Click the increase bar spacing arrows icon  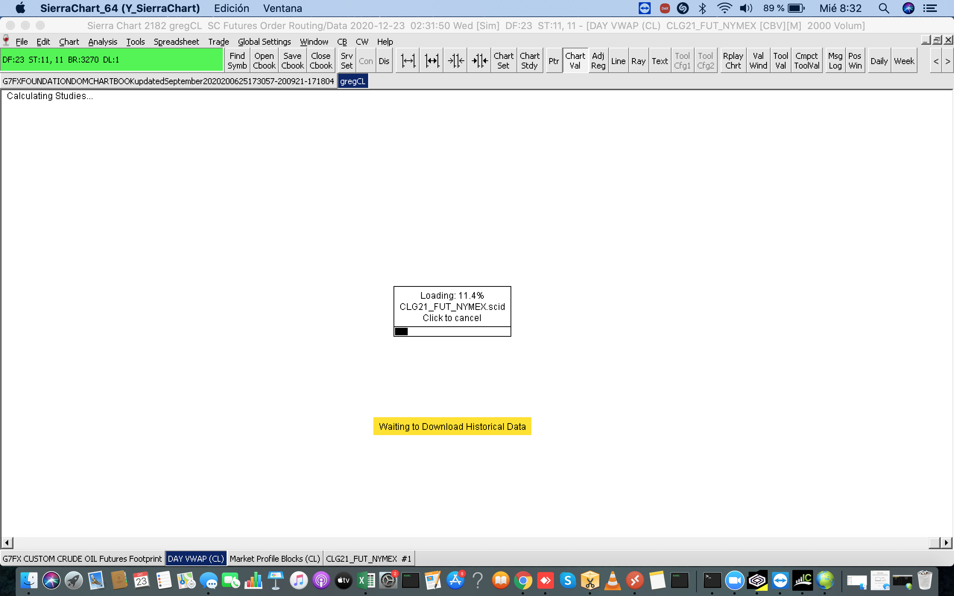point(408,61)
